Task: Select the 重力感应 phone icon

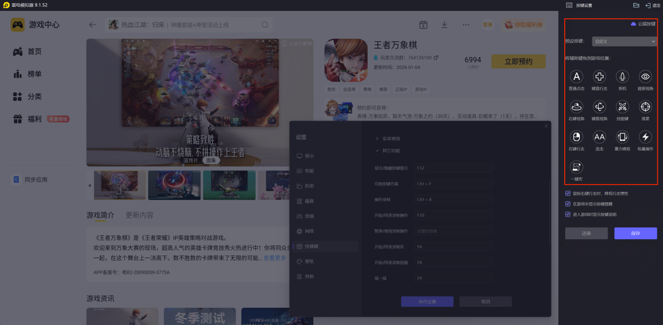Action: (x=622, y=137)
